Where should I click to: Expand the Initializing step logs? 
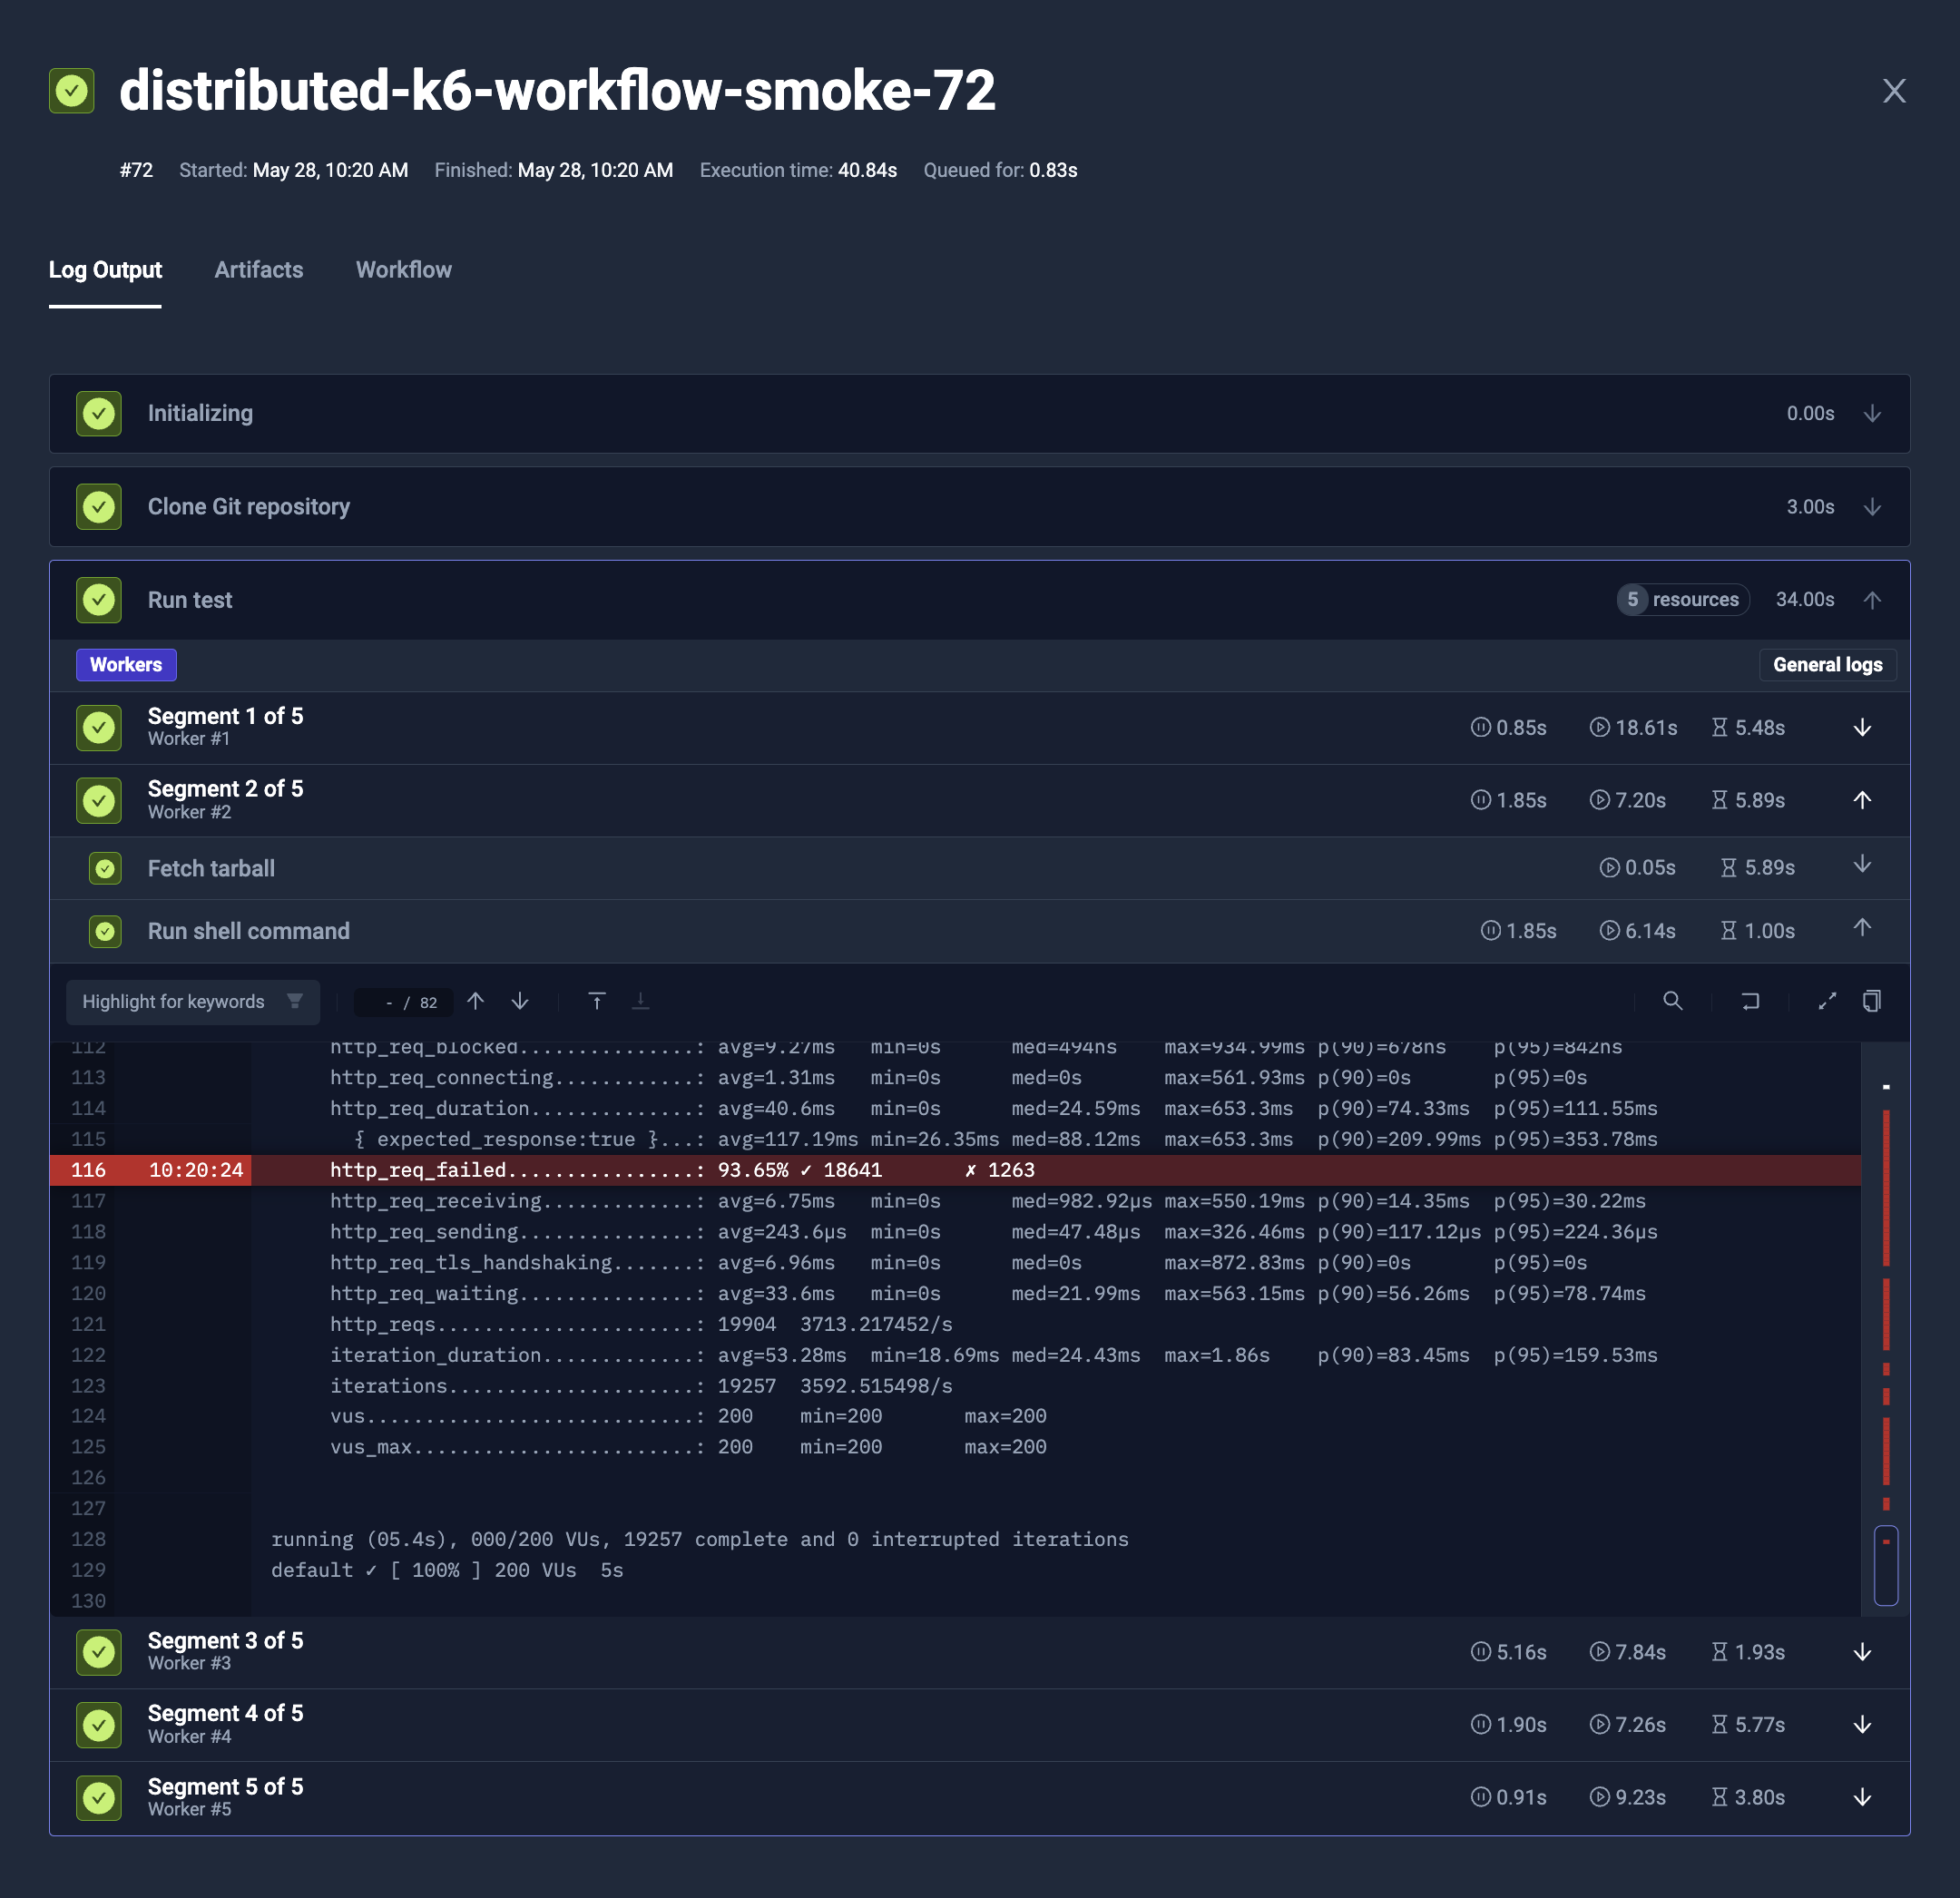pyautogui.click(x=1872, y=413)
